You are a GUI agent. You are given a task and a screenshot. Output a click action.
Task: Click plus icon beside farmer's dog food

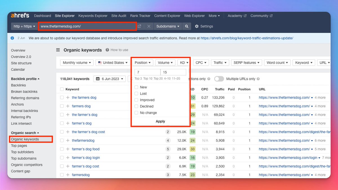68,149
